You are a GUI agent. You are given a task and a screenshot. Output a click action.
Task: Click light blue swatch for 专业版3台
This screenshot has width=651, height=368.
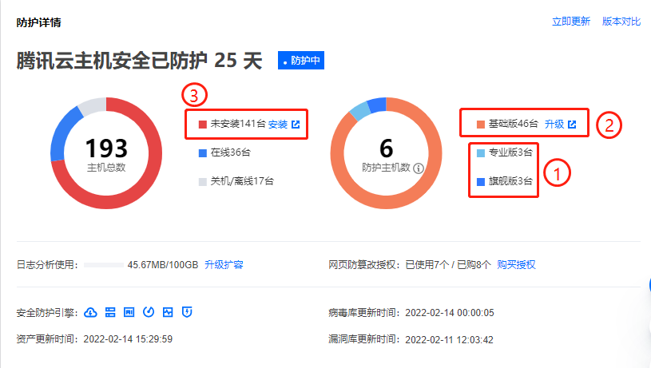481,153
